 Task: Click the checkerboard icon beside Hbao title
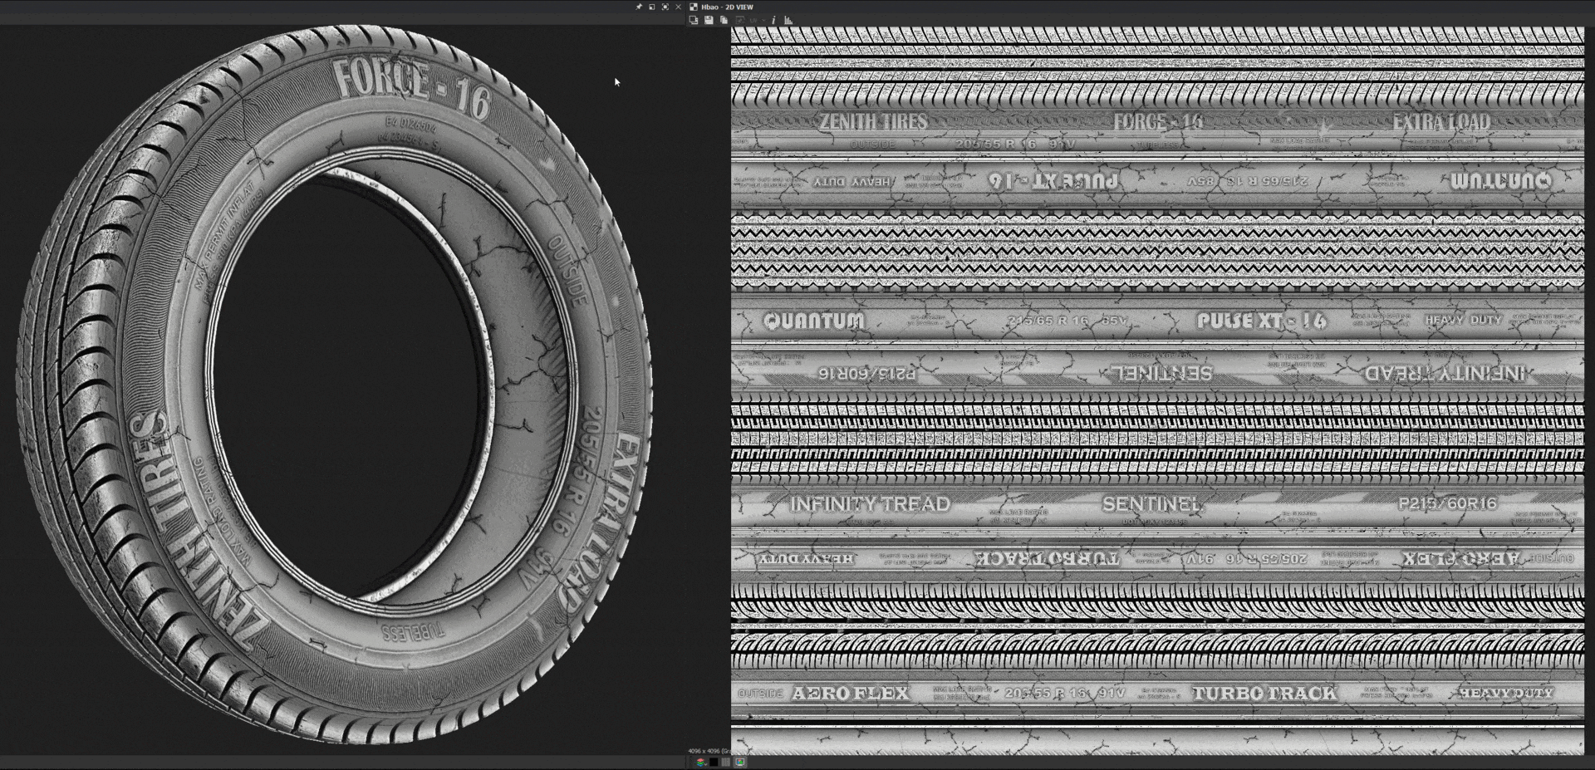click(694, 7)
